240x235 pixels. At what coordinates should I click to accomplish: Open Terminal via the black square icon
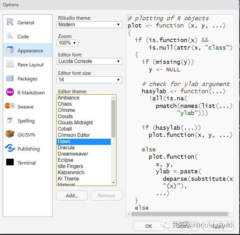(x=10, y=162)
